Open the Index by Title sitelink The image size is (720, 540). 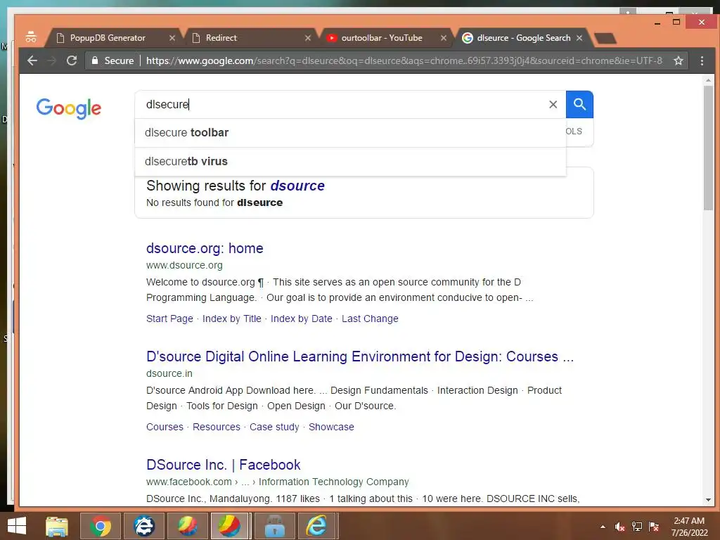232,319
